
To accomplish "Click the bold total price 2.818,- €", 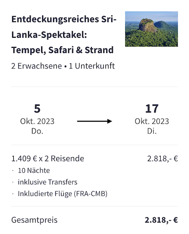I will coord(161,220).
